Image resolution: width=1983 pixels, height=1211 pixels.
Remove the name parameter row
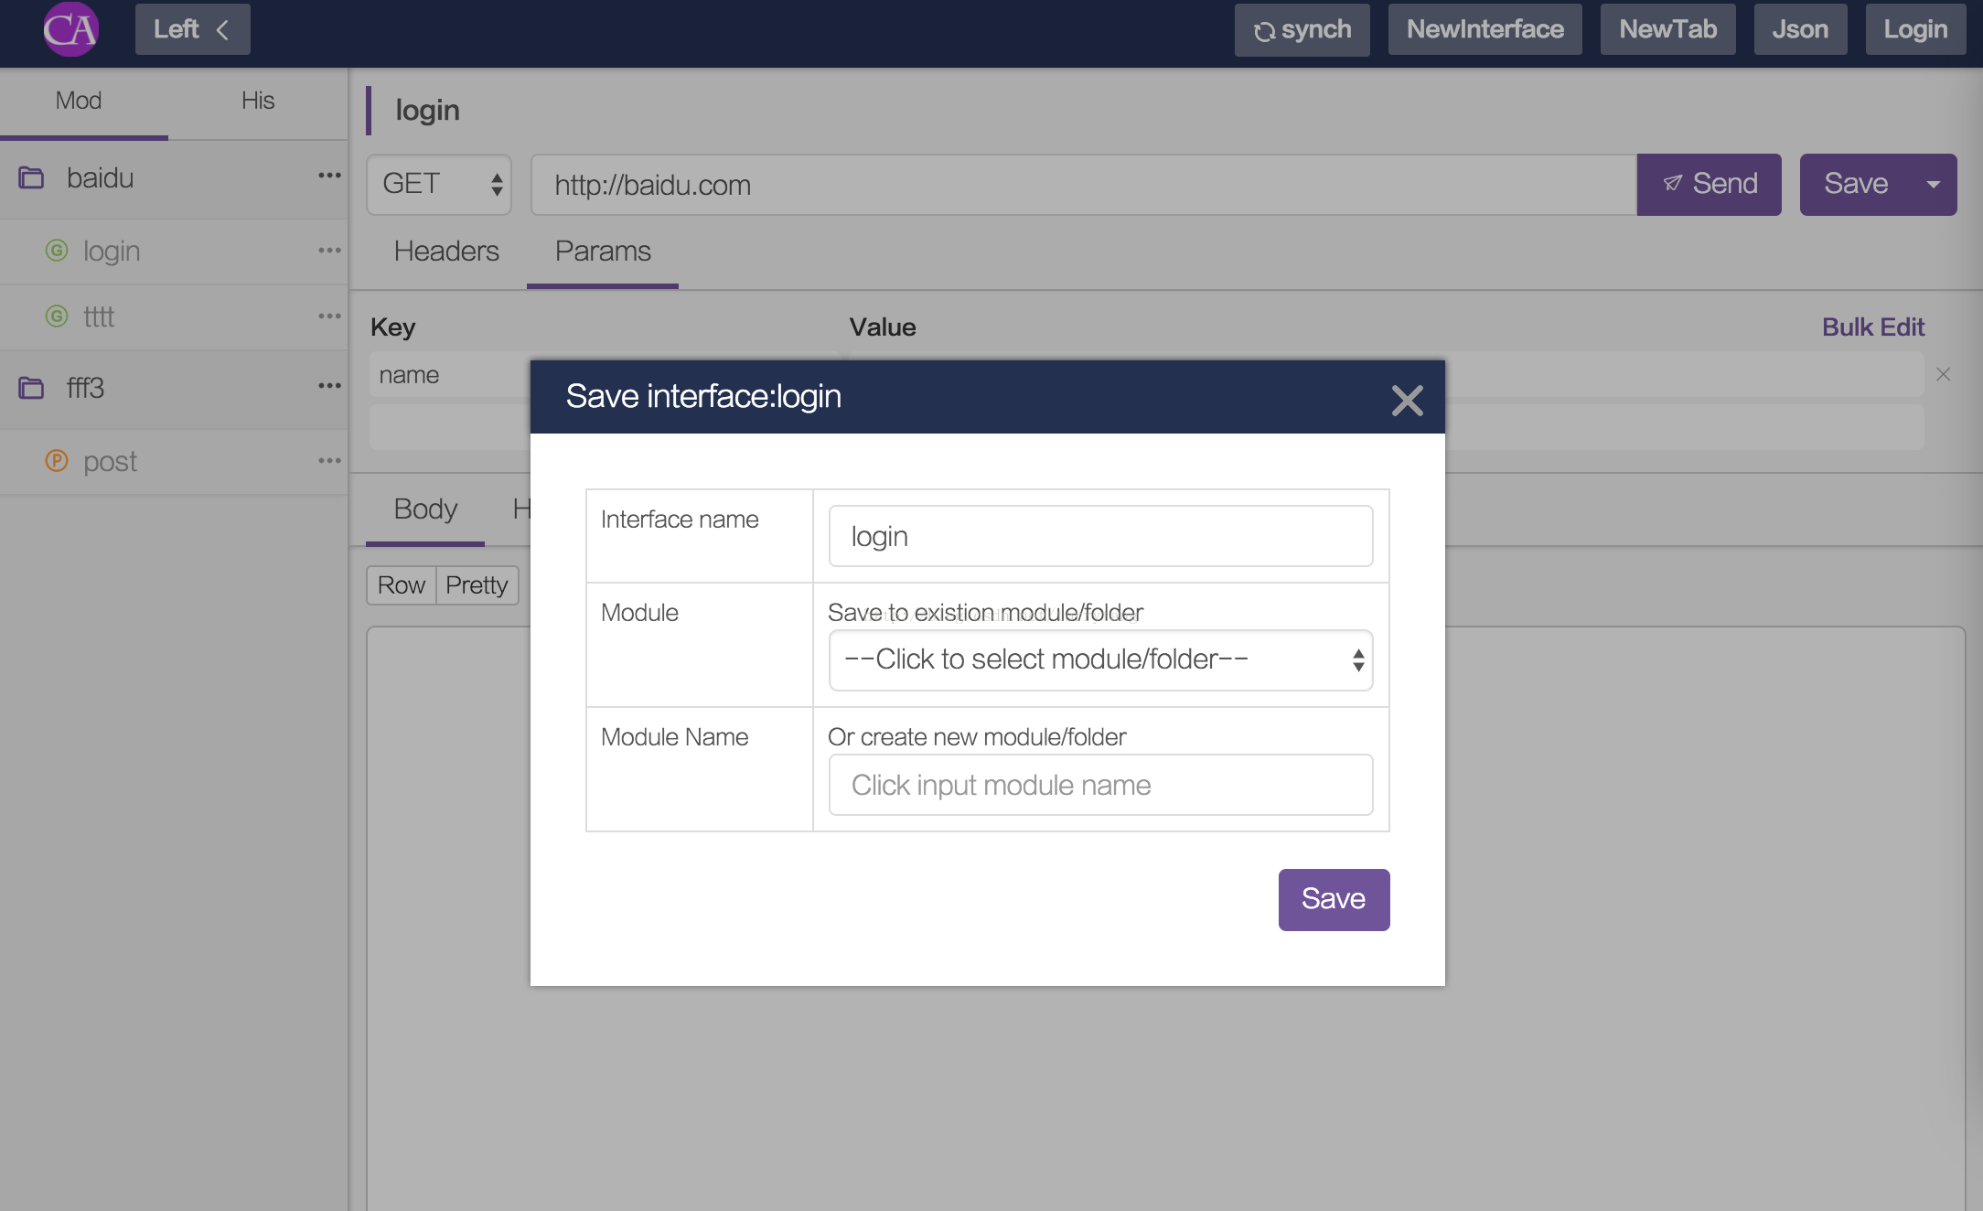pos(1944,374)
